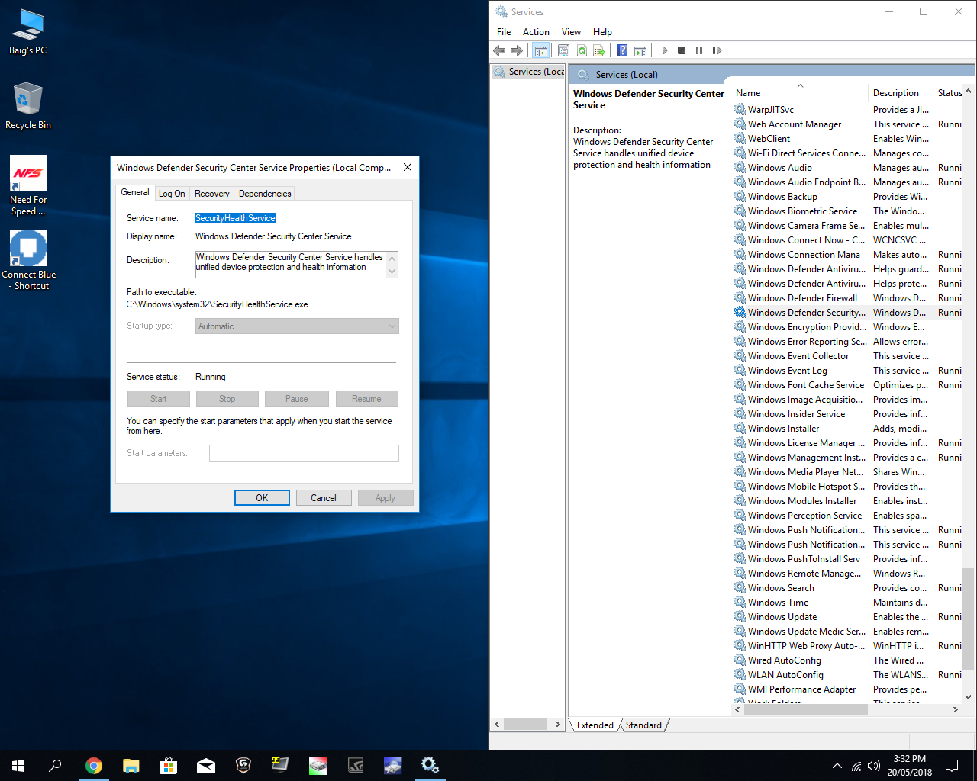The image size is (977, 781).
Task: Open the View menu in Services
Action: click(x=571, y=32)
